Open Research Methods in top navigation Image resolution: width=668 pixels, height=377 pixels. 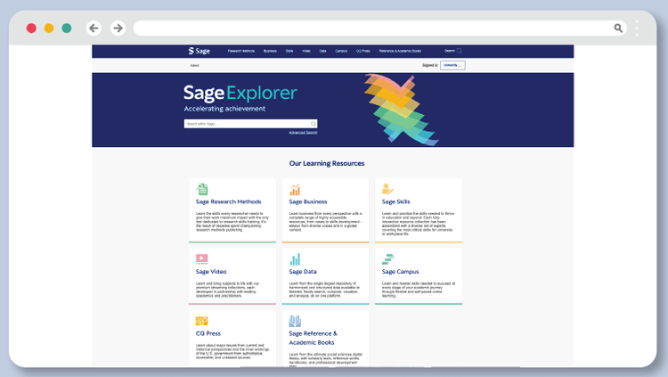coord(241,51)
